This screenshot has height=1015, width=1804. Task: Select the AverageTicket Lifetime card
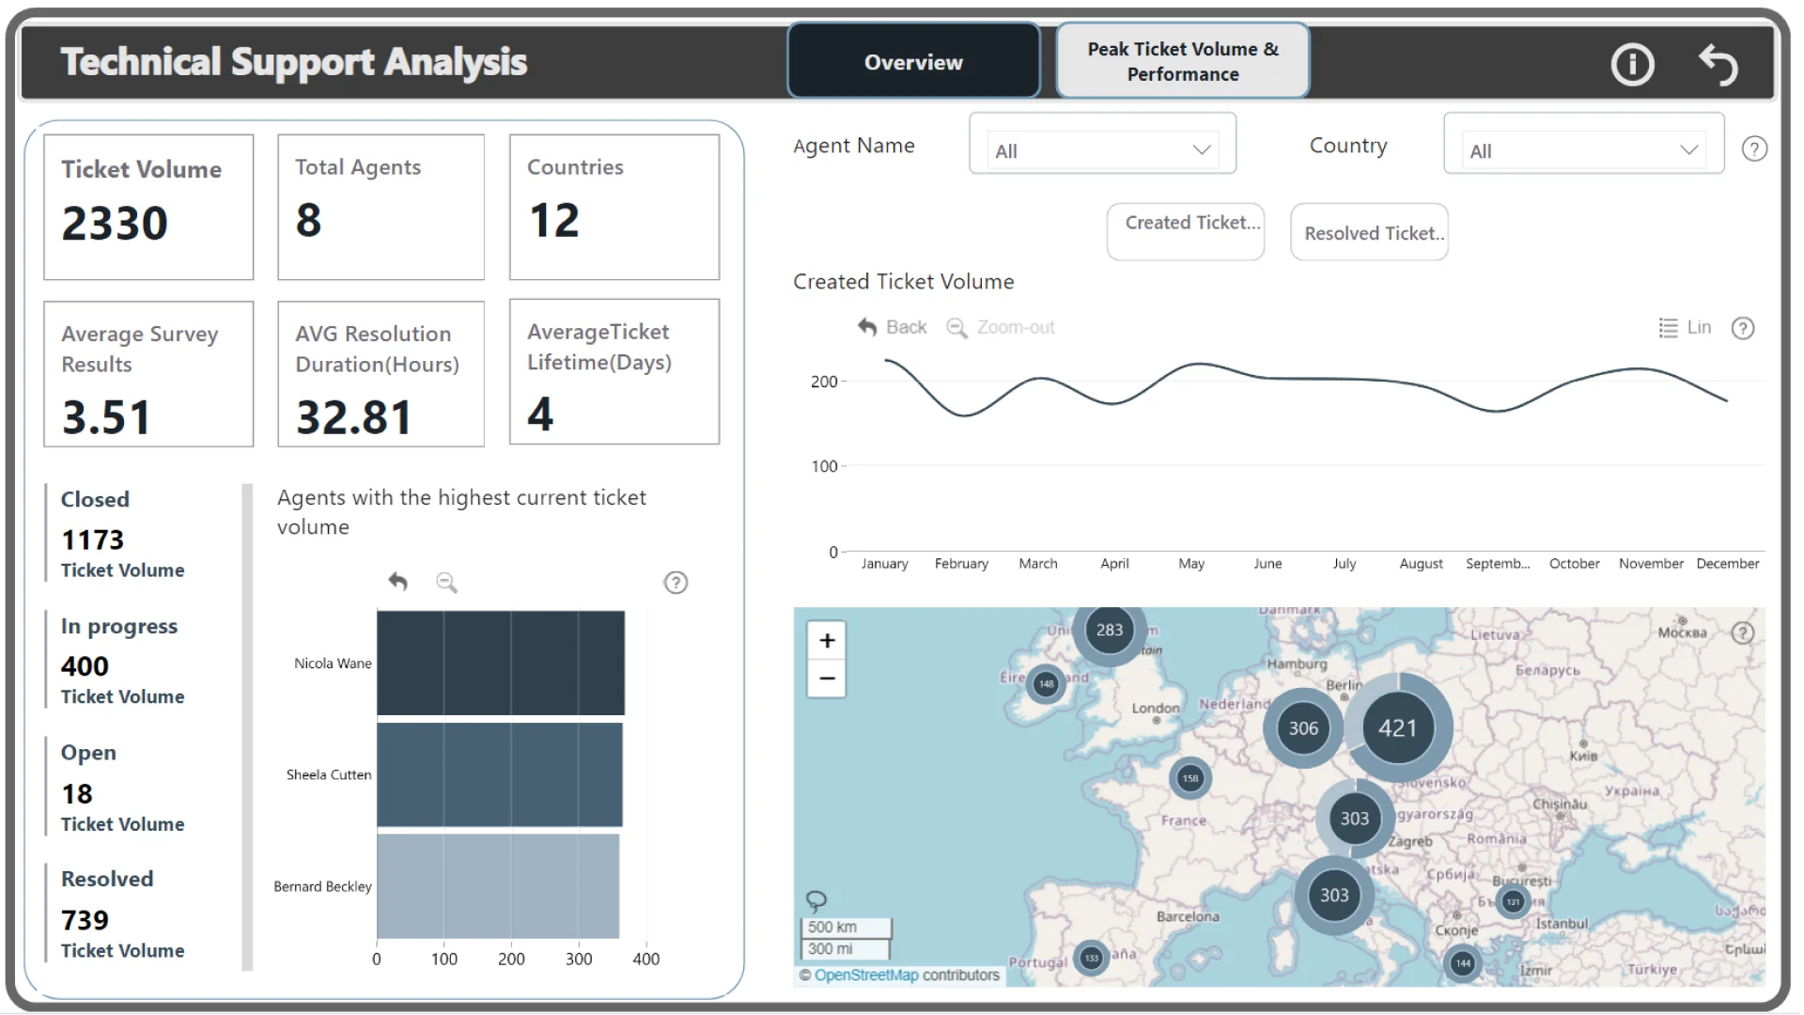(x=614, y=372)
